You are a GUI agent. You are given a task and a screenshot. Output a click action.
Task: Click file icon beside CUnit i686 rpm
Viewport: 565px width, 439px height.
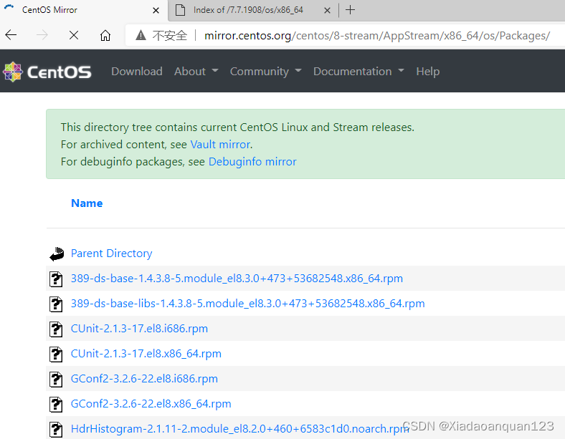coord(56,329)
